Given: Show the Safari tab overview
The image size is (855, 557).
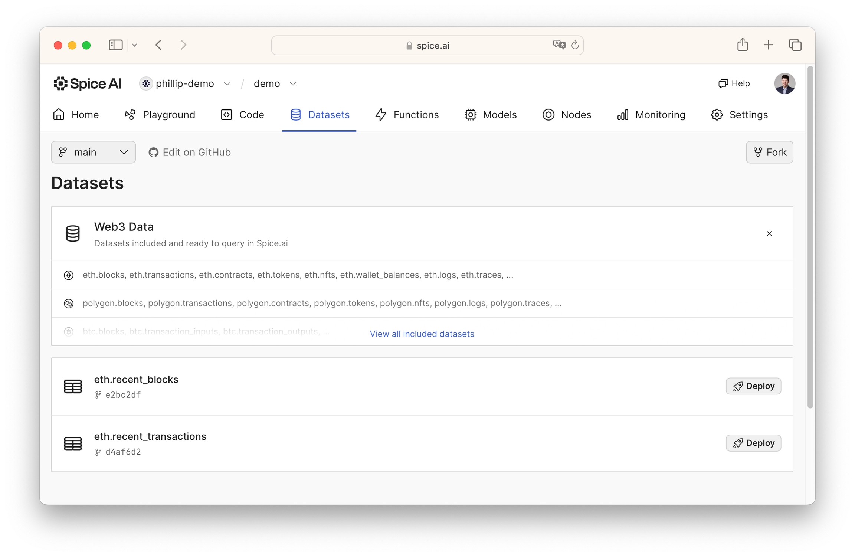Looking at the screenshot, I should [x=795, y=45].
